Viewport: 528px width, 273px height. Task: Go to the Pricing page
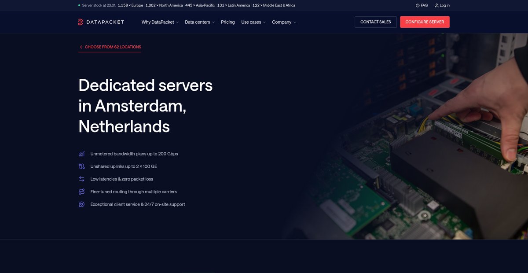pyautogui.click(x=228, y=22)
